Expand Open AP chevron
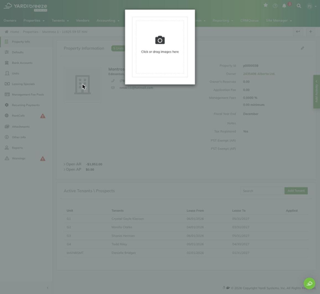The image size is (320, 294). (65, 169)
